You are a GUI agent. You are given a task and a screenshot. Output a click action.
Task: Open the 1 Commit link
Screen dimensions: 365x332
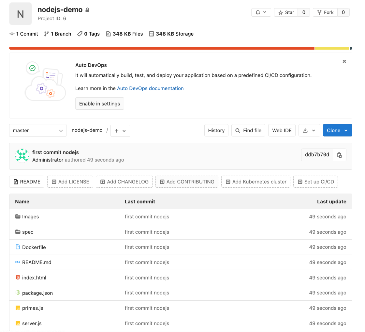click(23, 34)
